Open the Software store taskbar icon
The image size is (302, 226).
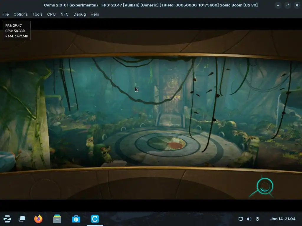[x=76, y=219]
